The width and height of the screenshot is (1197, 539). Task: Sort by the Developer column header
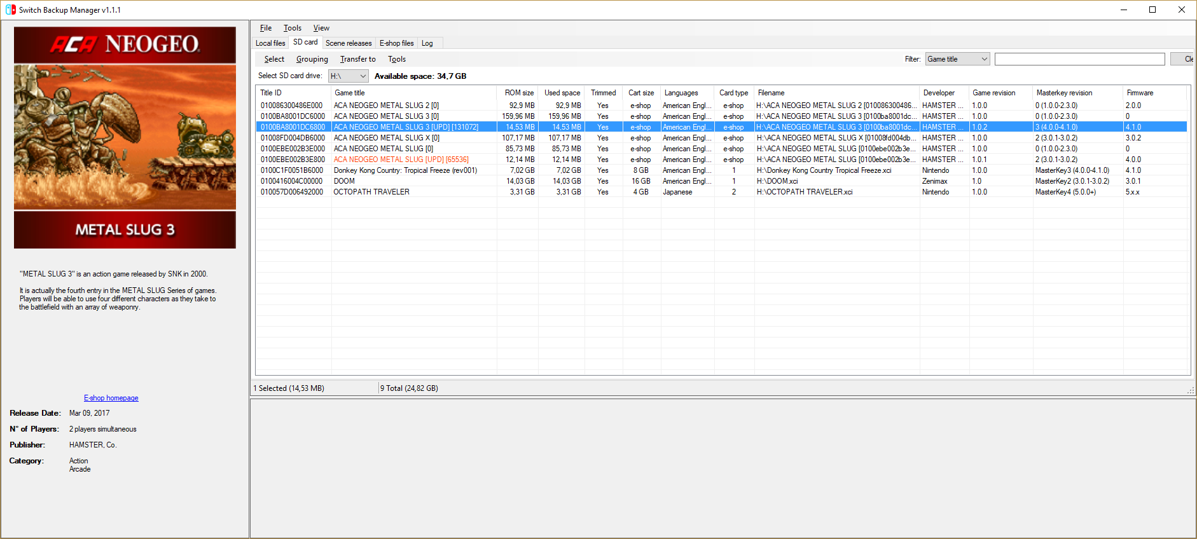[944, 93]
